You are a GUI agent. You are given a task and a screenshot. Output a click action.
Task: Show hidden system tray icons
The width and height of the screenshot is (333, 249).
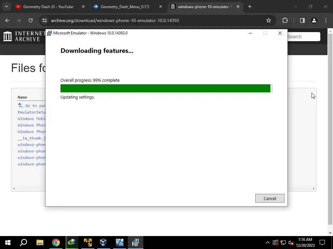coord(268,243)
